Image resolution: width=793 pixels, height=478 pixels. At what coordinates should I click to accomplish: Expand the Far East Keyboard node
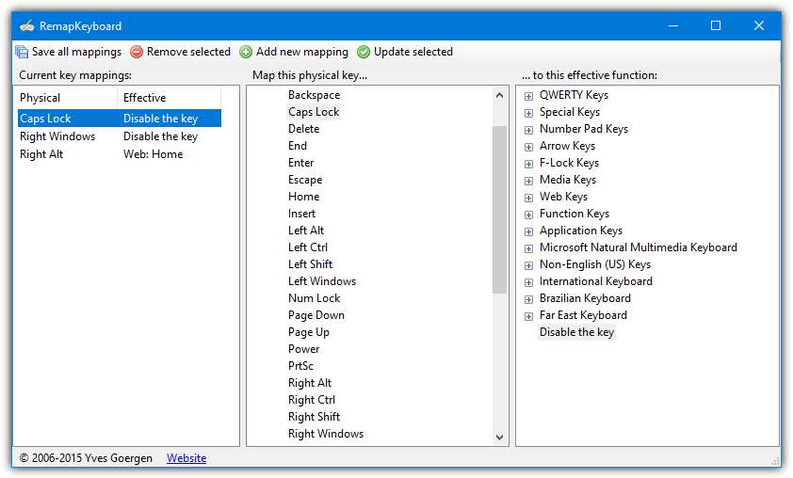528,316
